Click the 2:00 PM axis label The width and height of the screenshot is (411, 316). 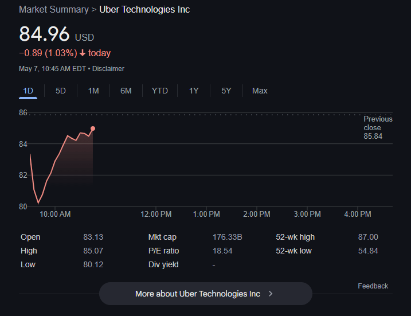tap(257, 214)
